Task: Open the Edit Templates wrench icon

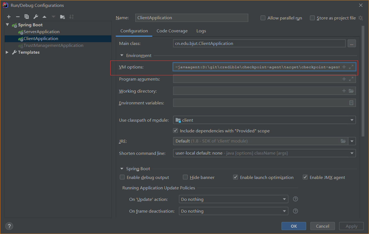Action: (x=36, y=17)
